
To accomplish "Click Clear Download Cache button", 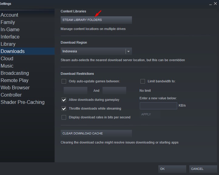I will pyautogui.click(x=96, y=134).
